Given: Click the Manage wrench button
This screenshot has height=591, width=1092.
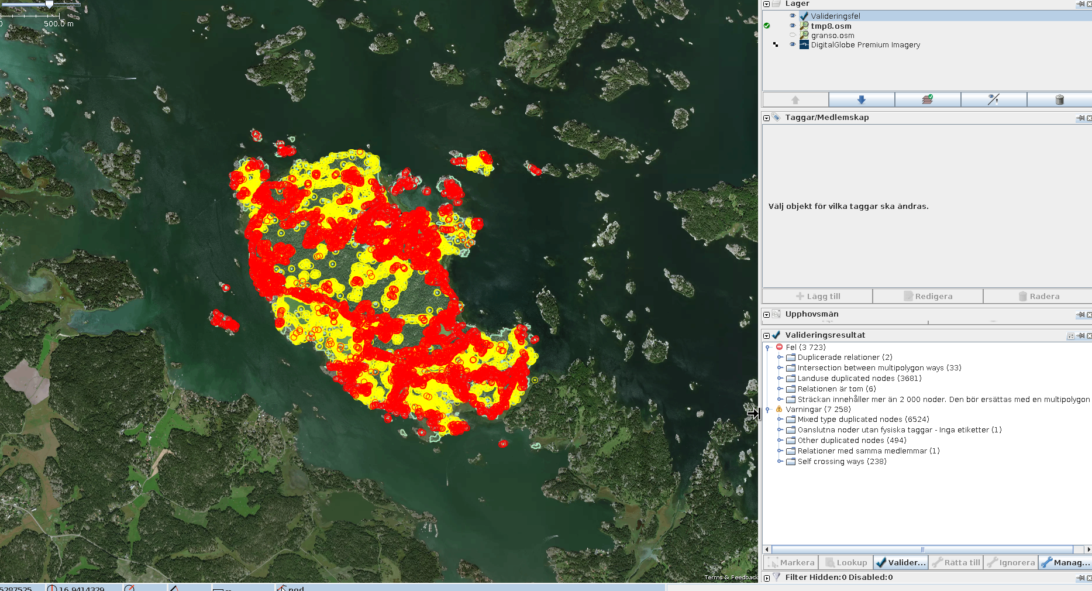Looking at the screenshot, I should (x=1065, y=562).
